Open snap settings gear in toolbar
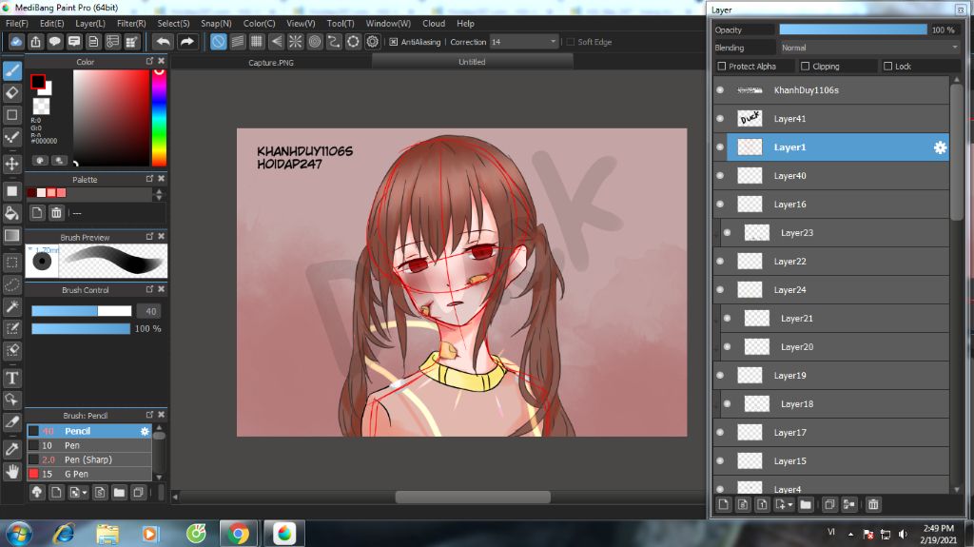974x547 pixels. [x=373, y=42]
